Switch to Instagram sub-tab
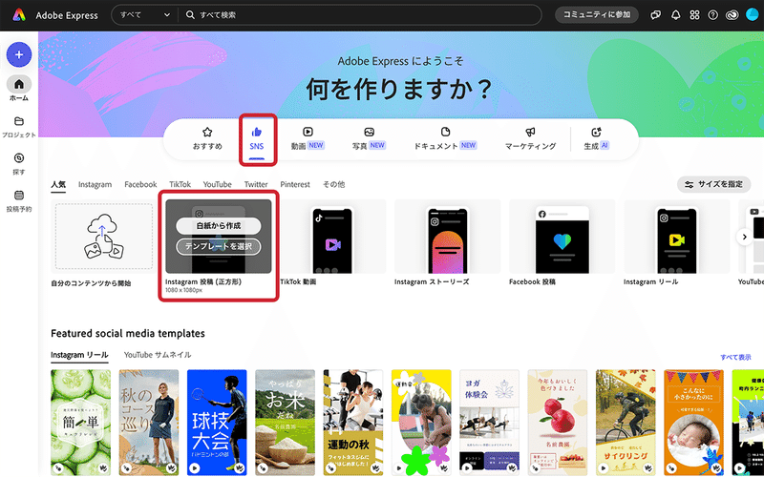764x477 pixels. 95,184
